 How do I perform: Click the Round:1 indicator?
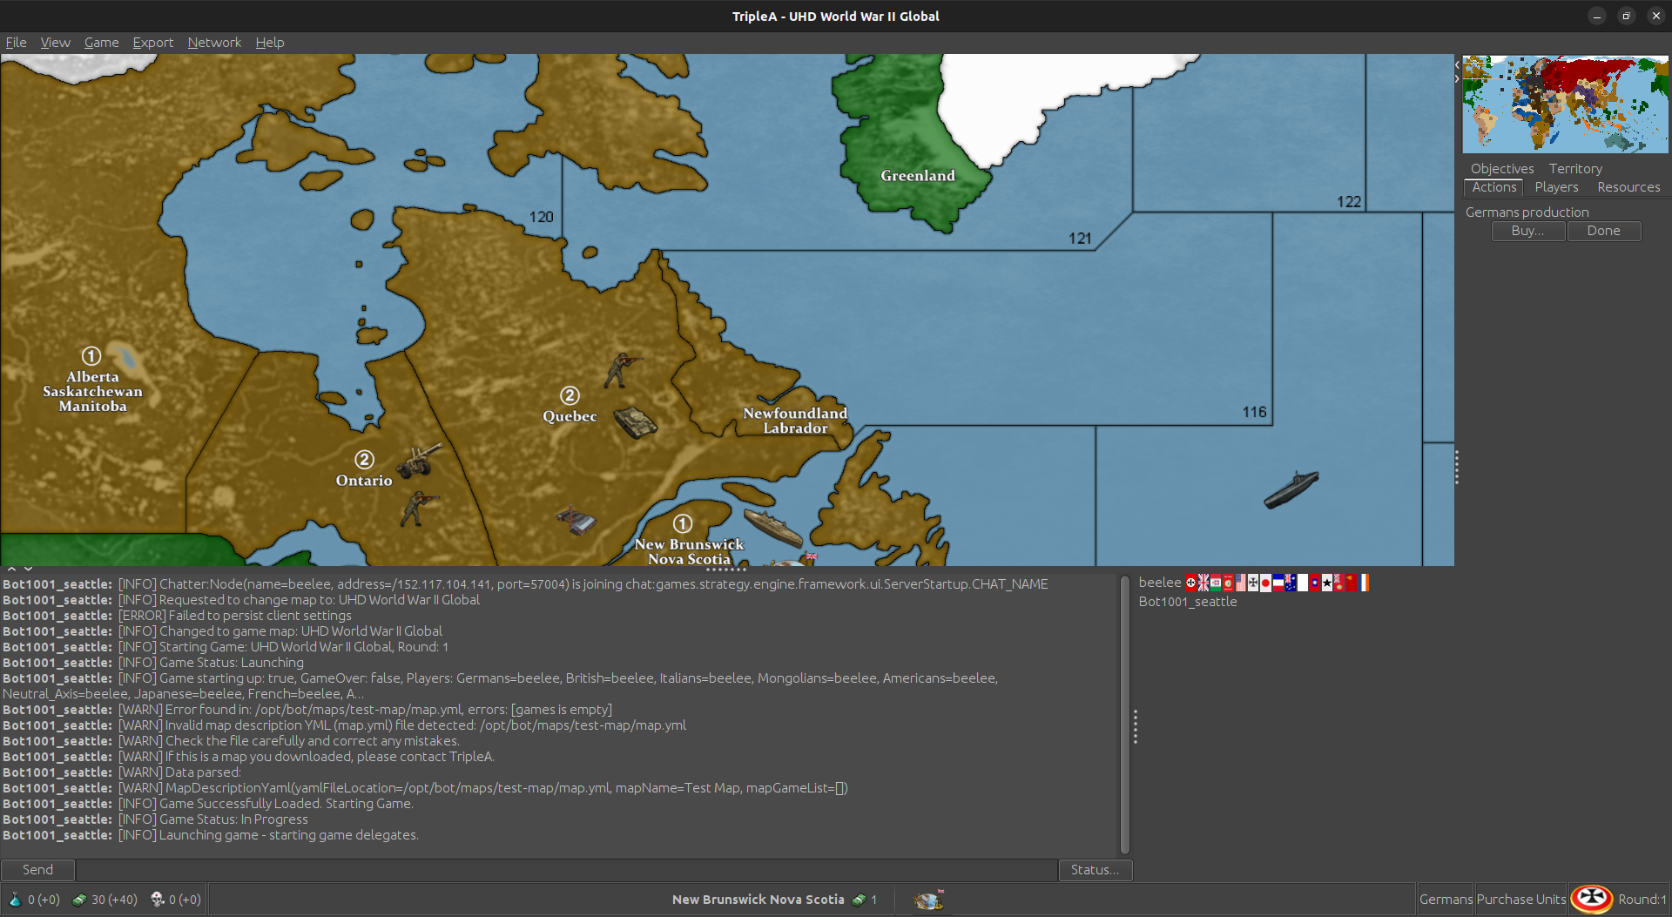coord(1642,900)
